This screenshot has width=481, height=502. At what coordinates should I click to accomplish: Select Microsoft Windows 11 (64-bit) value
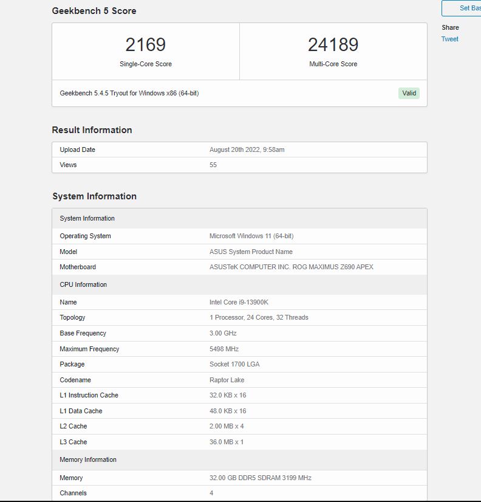point(251,236)
